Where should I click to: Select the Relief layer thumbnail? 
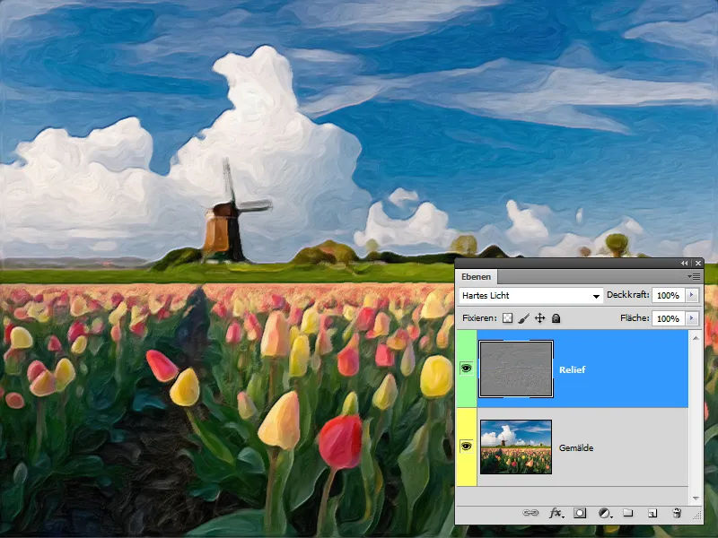[x=516, y=369]
